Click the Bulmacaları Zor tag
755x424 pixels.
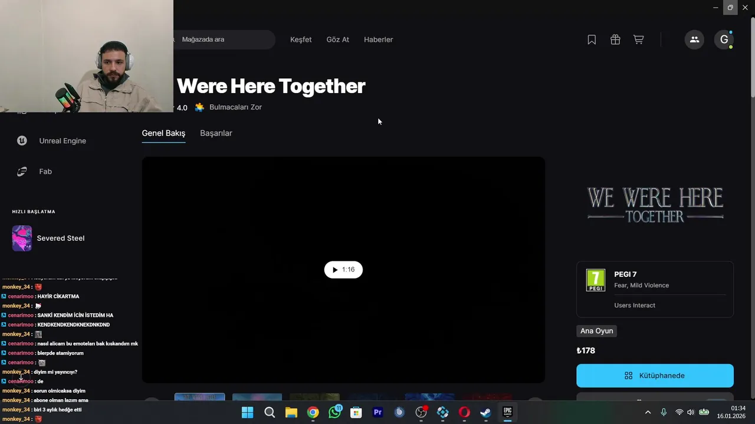(x=235, y=107)
